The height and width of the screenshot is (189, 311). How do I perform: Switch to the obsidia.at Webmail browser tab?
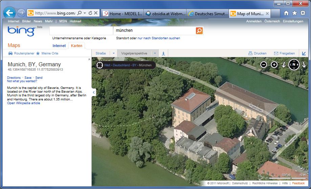[165, 14]
